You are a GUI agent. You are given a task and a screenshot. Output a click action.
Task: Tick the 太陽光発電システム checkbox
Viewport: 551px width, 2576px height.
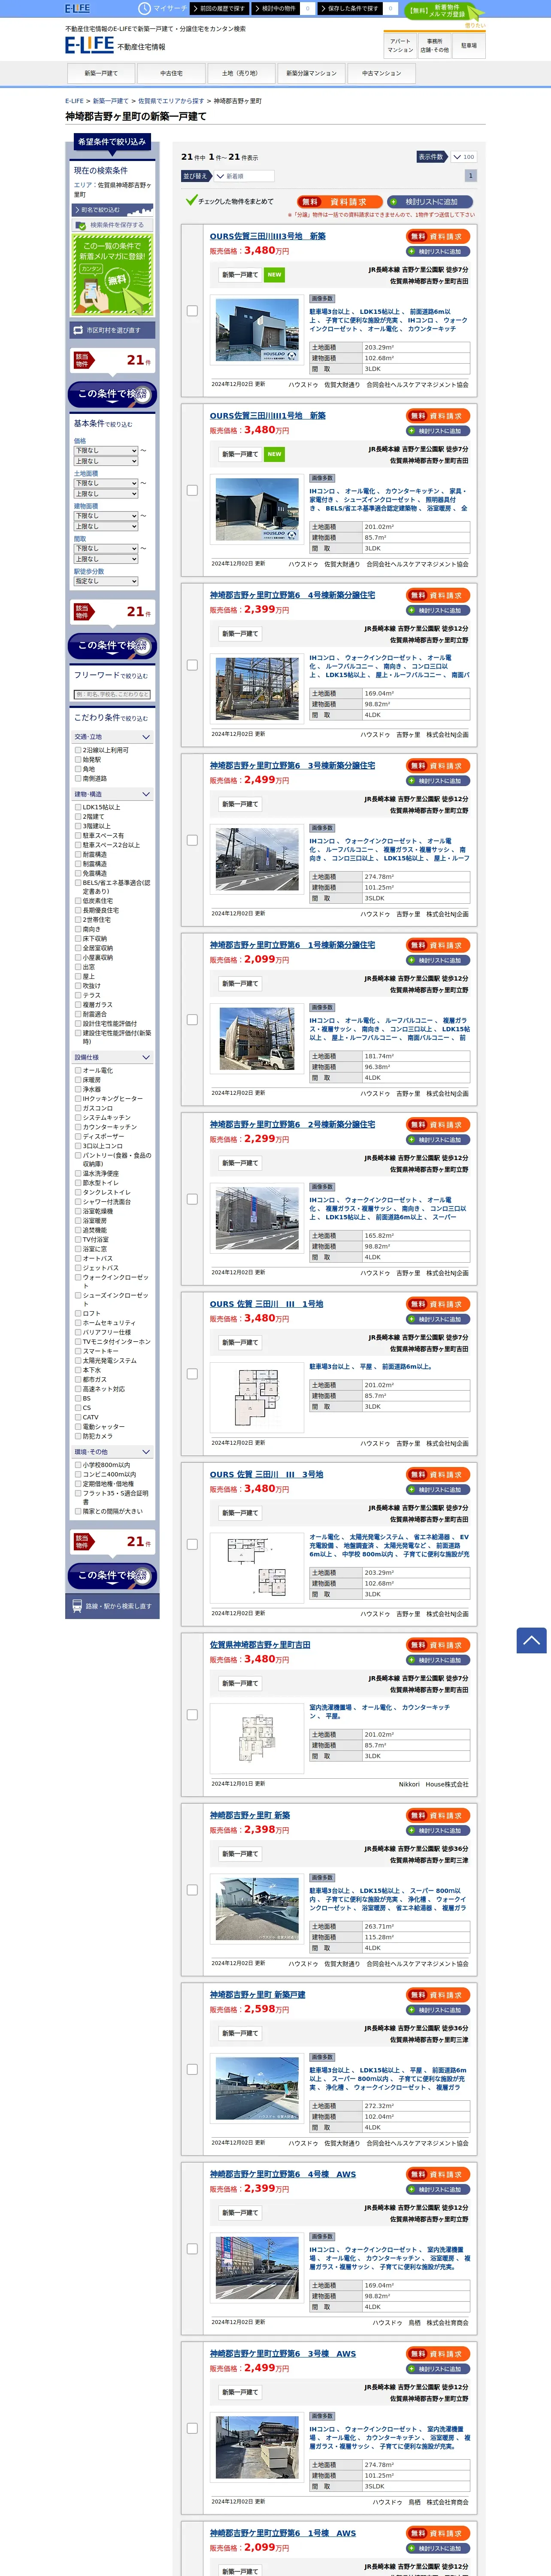coord(78,1360)
